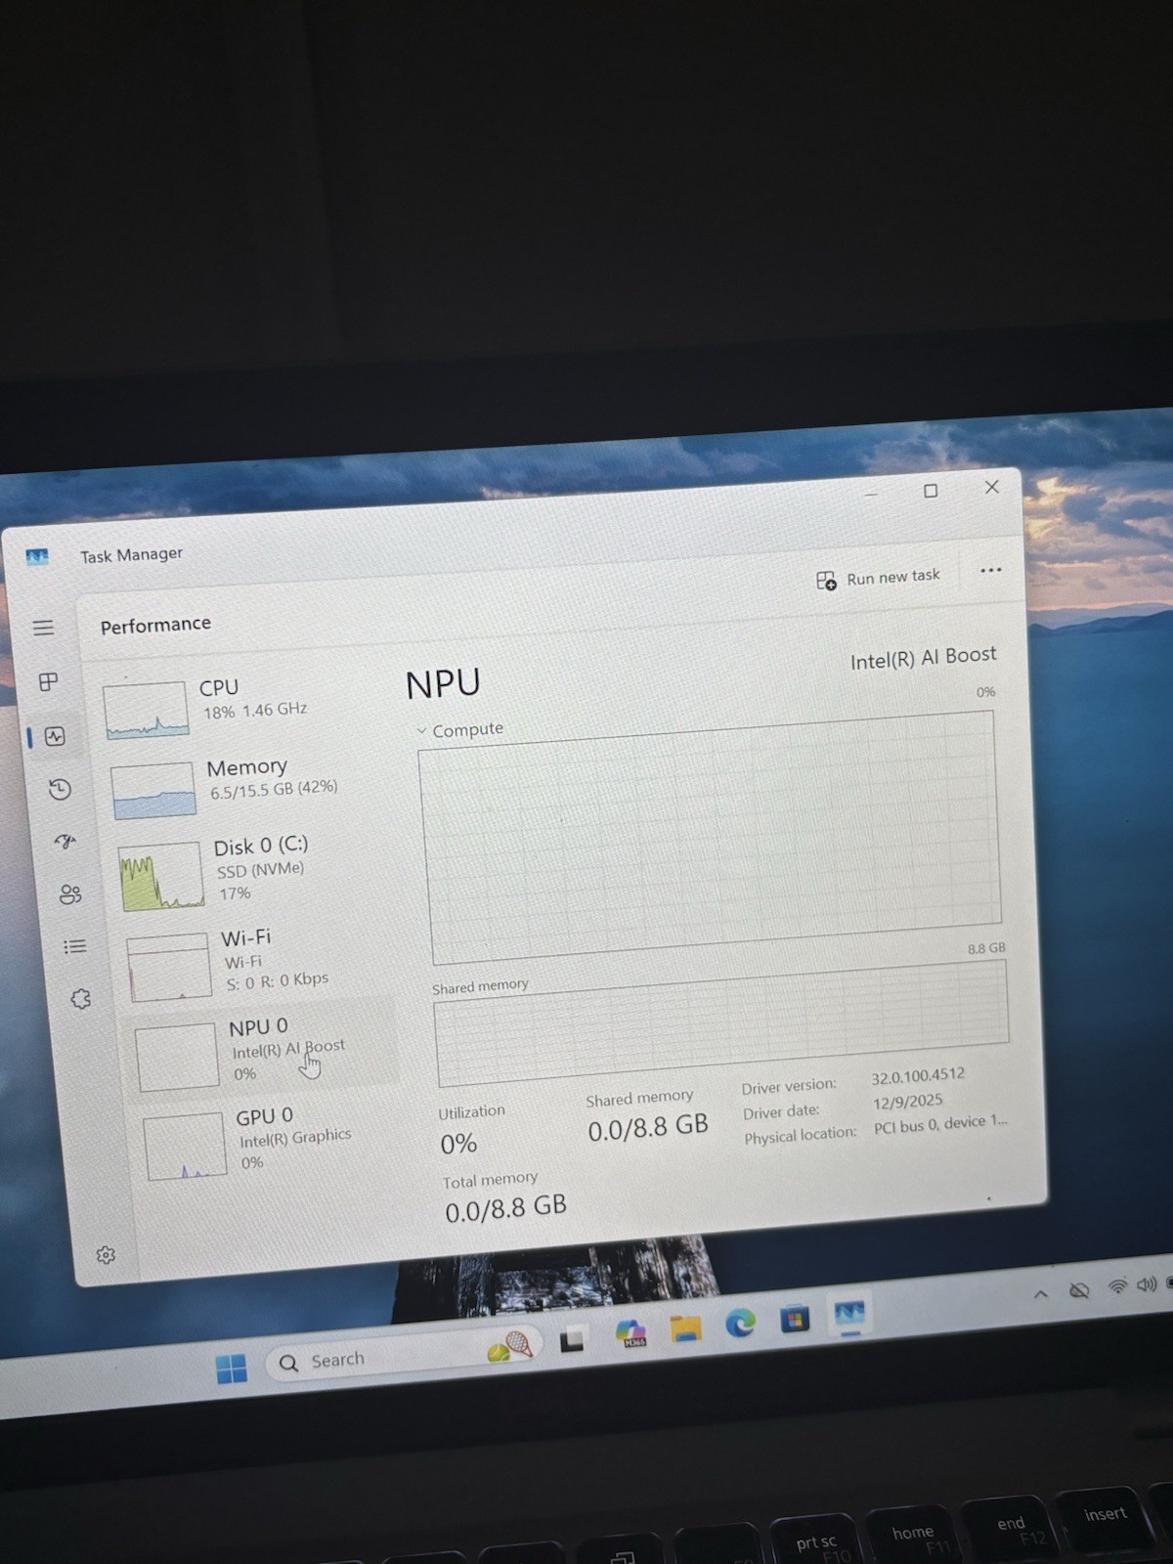Select the NPU 0 entry
Image resolution: width=1173 pixels, height=1564 pixels.
coord(262,1052)
